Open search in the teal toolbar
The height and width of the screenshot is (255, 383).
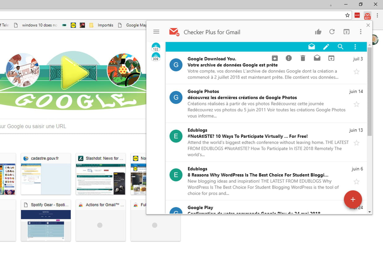340,47
